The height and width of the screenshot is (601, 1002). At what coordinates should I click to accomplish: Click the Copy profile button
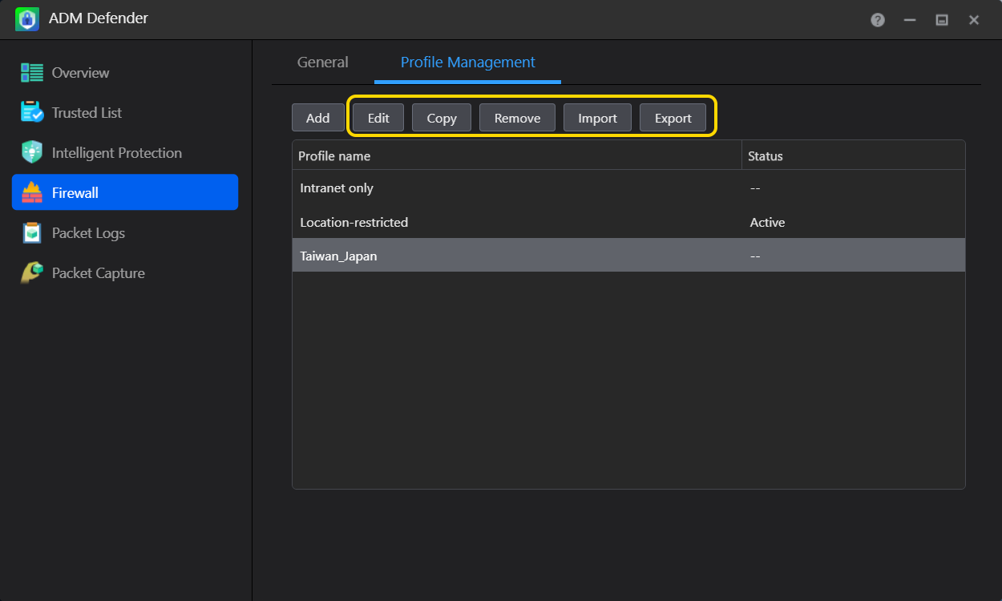pyautogui.click(x=442, y=118)
